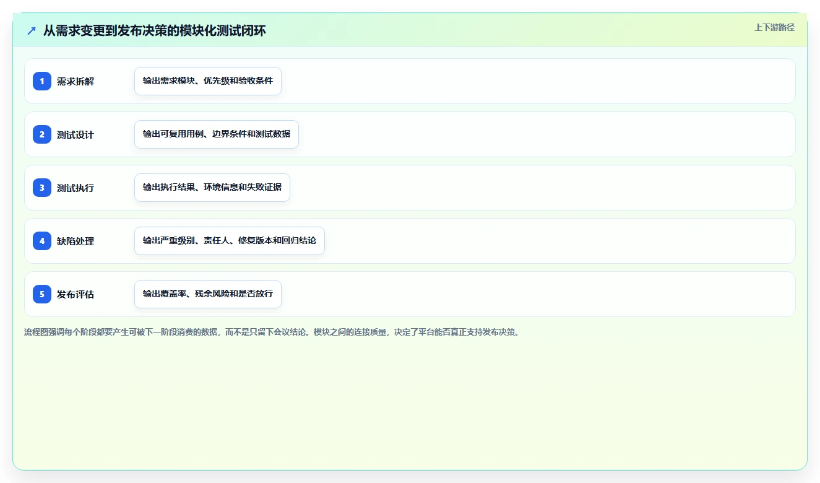Click 输出需求模块、优先级和验收条件 chip
Viewport: 820px width, 483px height.
(x=208, y=81)
